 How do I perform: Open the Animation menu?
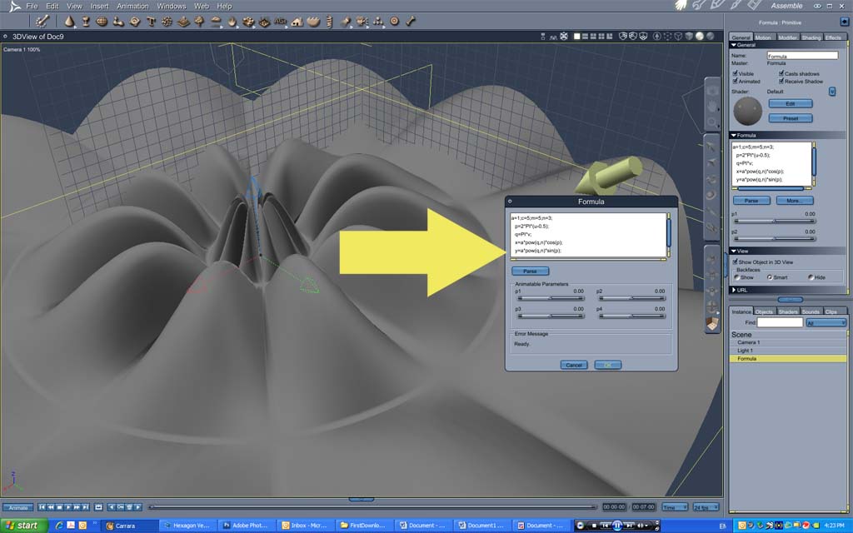132,6
